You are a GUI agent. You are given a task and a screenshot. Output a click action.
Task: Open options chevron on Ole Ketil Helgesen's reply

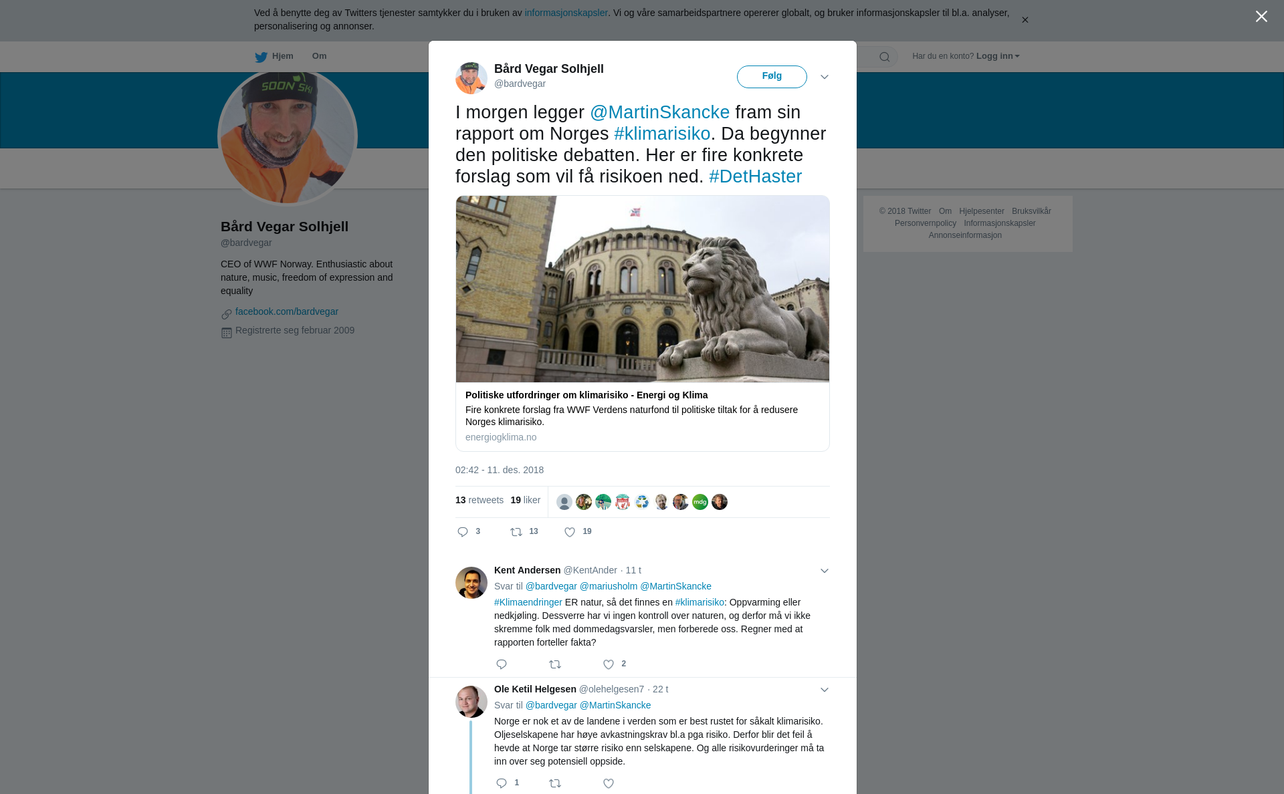(825, 690)
